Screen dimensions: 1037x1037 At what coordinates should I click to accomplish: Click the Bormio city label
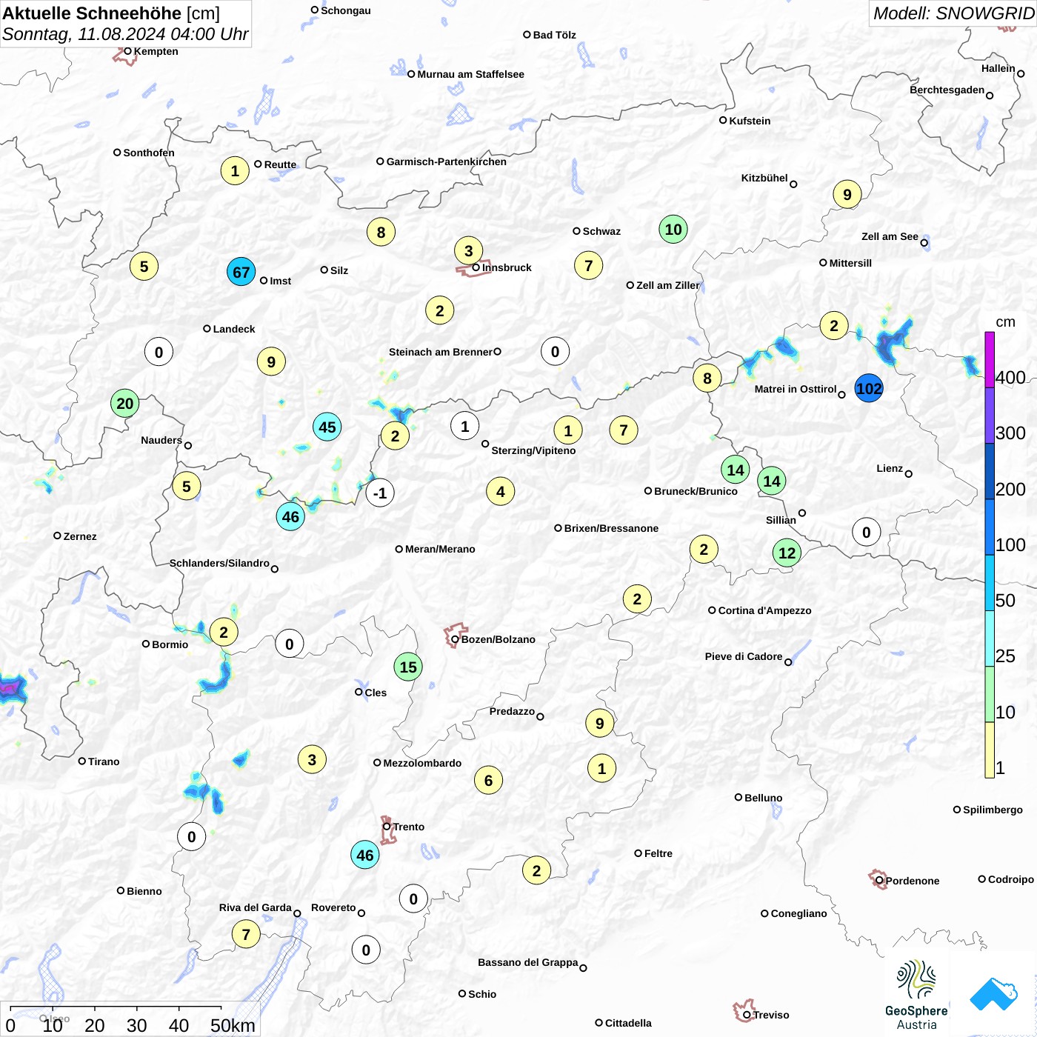coord(170,644)
